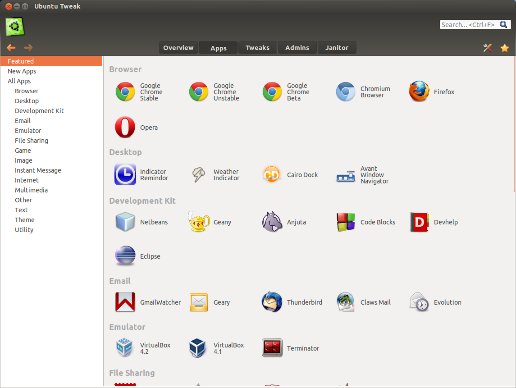The image size is (516, 388).
Task: Click the back navigation arrow
Action: 11,47
